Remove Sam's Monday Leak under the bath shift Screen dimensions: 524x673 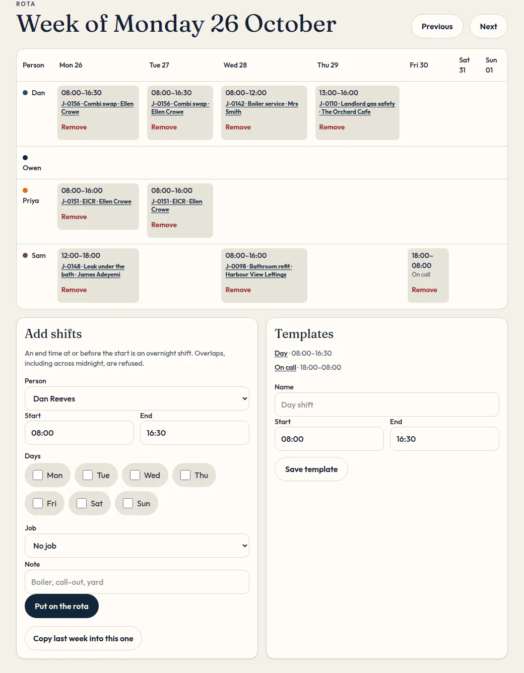point(74,290)
